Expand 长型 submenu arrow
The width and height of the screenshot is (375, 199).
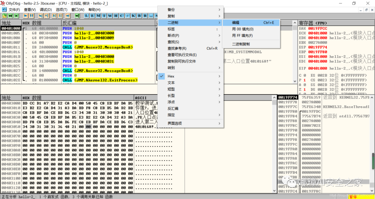click(x=219, y=96)
